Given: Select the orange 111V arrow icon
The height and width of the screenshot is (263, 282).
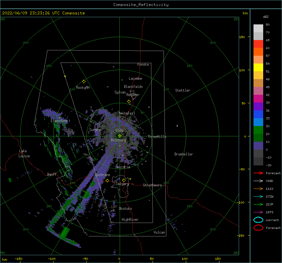Looking at the screenshot, I should pyautogui.click(x=258, y=189).
